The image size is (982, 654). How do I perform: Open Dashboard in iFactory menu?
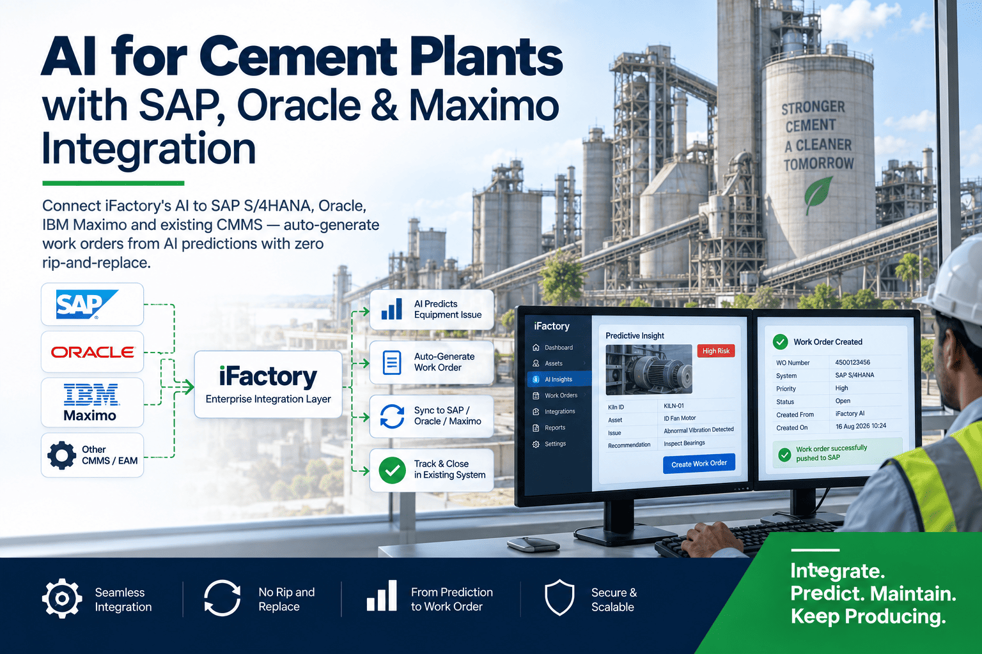[x=558, y=347]
